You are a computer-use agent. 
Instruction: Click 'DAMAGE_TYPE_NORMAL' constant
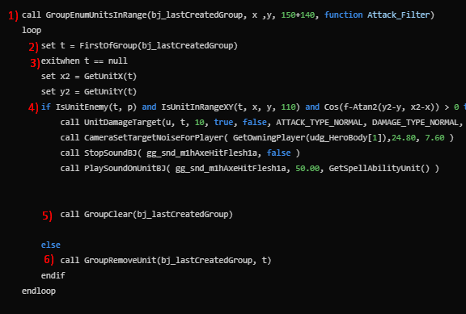[x=415, y=123]
